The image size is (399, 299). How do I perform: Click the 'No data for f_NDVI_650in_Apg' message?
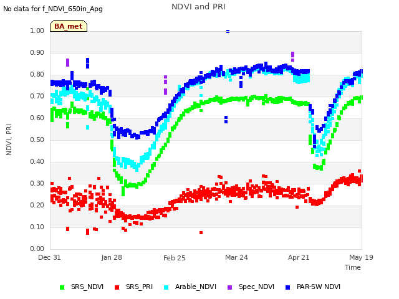(x=53, y=9)
